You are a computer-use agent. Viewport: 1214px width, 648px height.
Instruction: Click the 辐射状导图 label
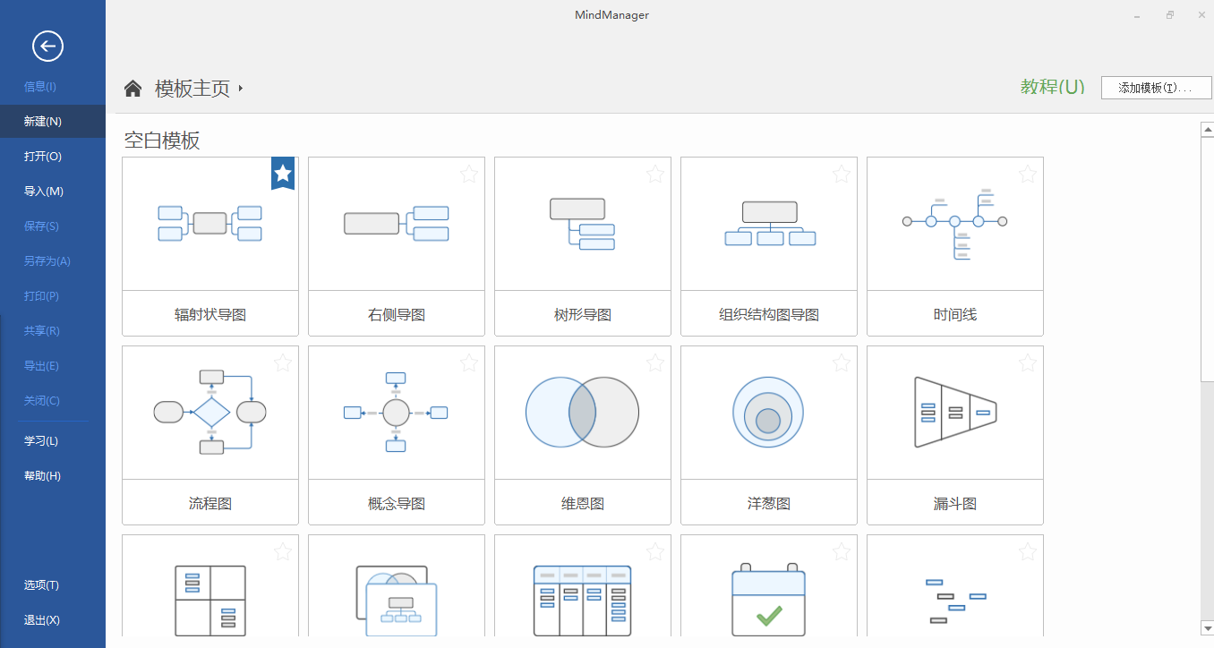[x=210, y=315]
